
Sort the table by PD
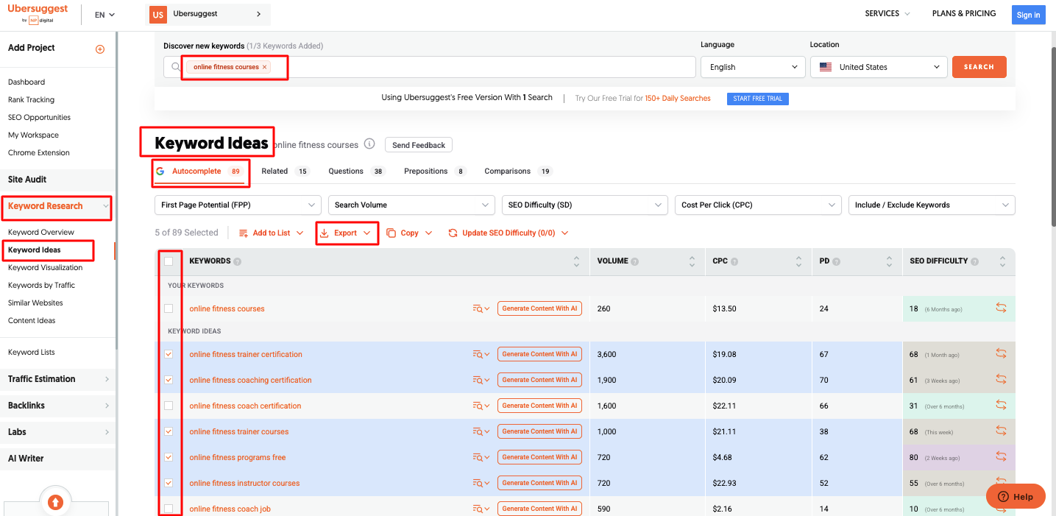point(890,261)
